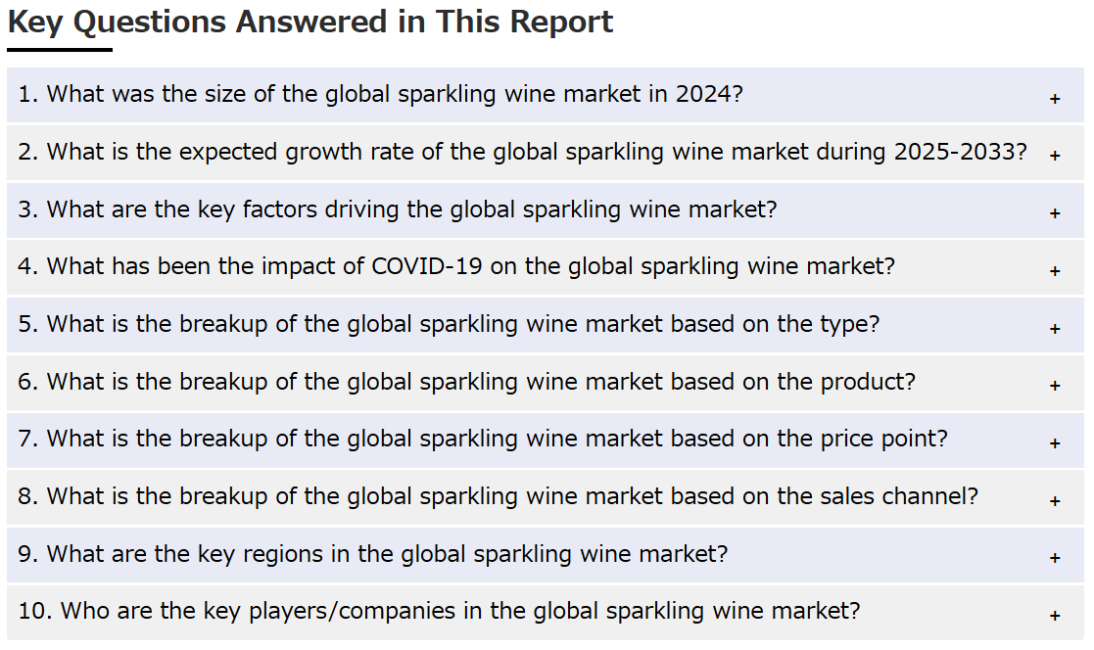Expand 'key factors driving' question text
Screen dimensions: 1094x650
tap(545, 209)
